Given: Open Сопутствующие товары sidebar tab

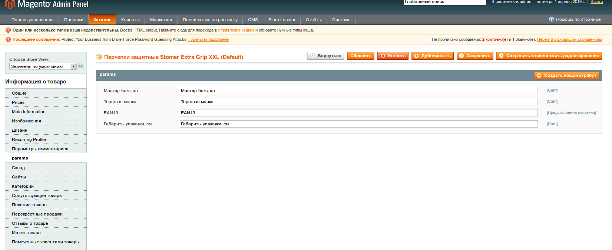Looking at the screenshot, I should click(x=46, y=195).
